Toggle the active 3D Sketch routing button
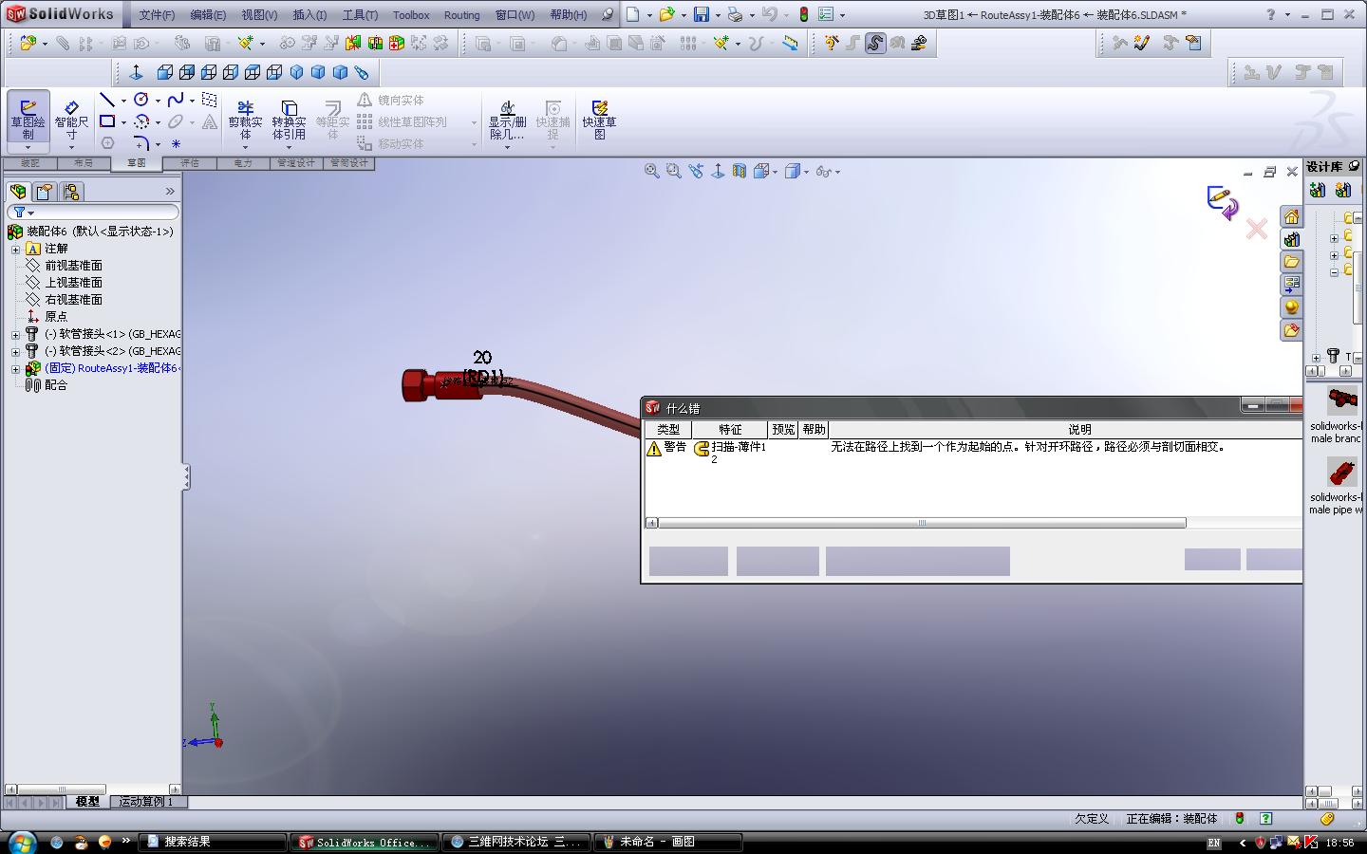The width and height of the screenshot is (1367, 854). click(875, 43)
